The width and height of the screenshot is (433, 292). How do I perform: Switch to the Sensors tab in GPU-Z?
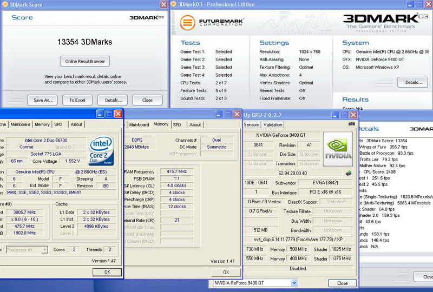point(251,124)
